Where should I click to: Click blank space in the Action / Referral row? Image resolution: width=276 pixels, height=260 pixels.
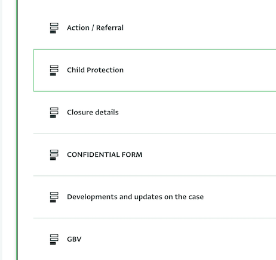coord(199,28)
